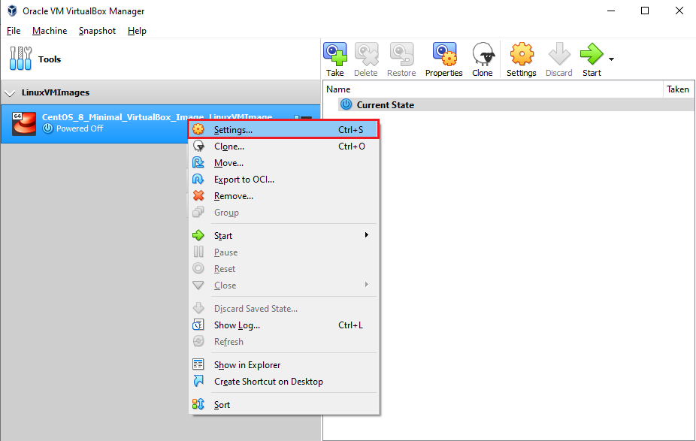Click the Take snapshot toolbar icon

(x=334, y=60)
